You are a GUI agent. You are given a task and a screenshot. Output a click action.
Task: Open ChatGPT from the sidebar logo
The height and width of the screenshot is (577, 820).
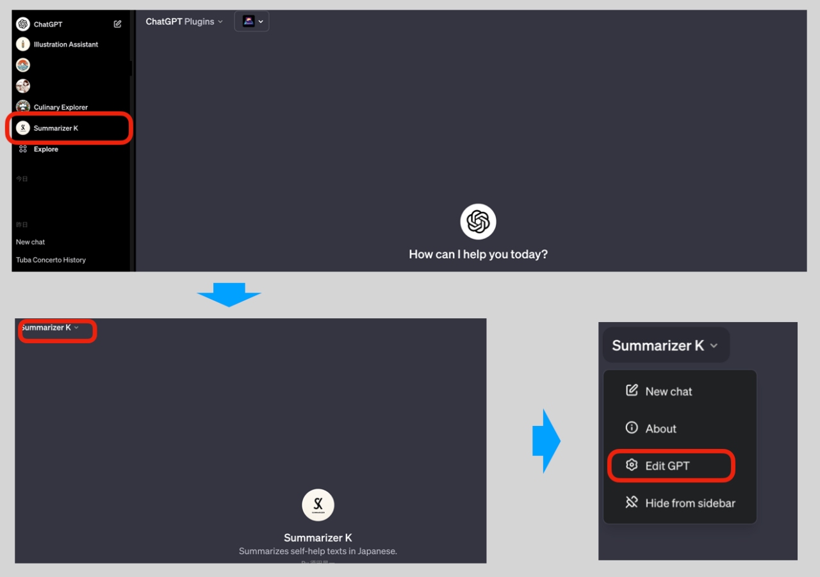pos(23,24)
